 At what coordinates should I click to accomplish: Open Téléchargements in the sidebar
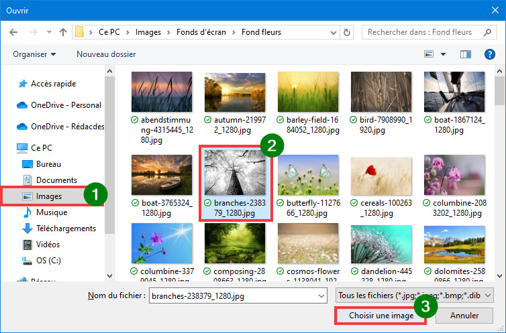59,228
